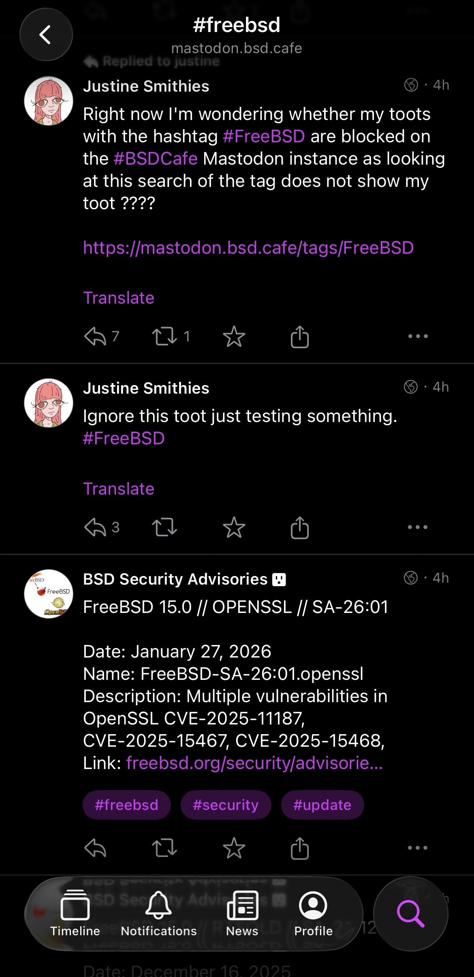Open the freebsd.org security advisory link
Viewport: 474px width, 977px height.
(254, 763)
